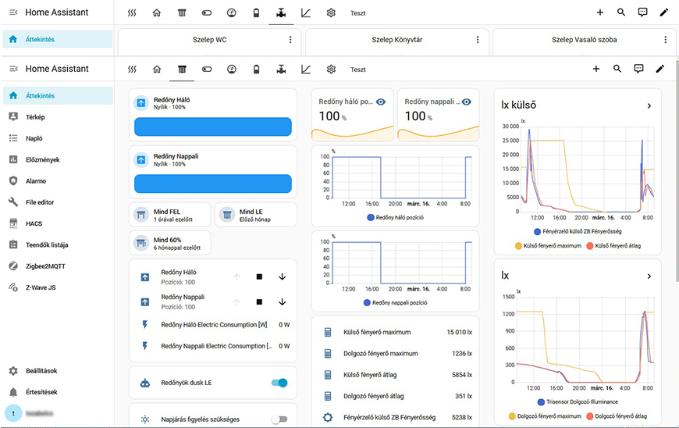Open Alarmo panel from the sidebar
The image size is (679, 428).
point(35,180)
